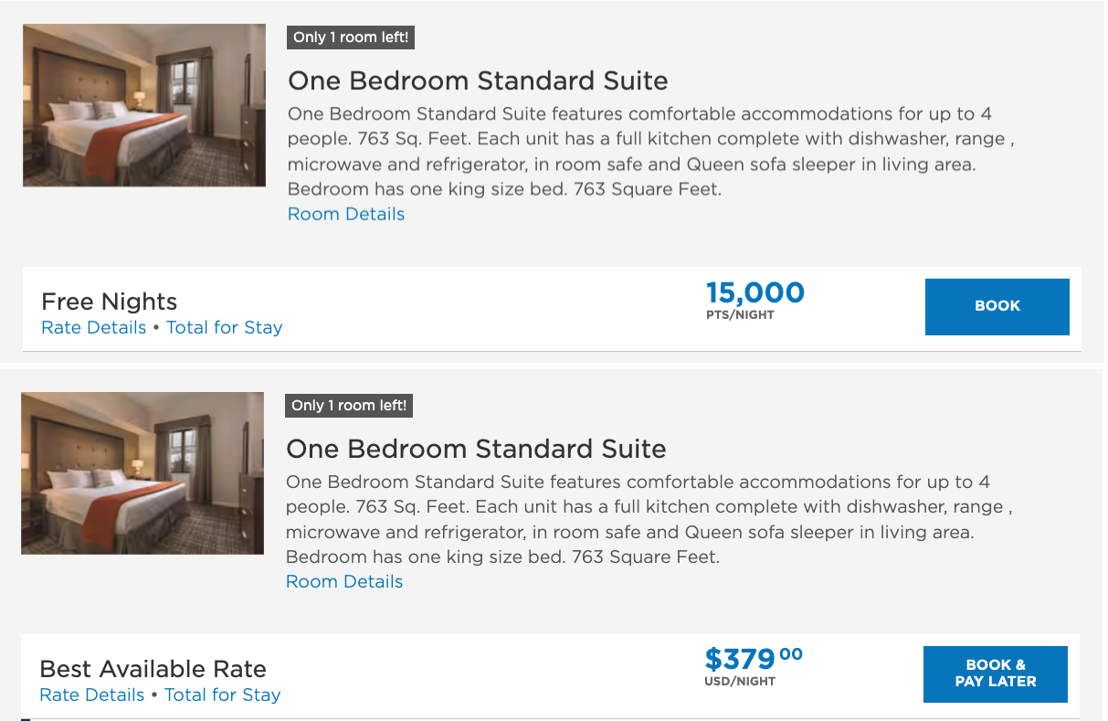Image resolution: width=1108 pixels, height=721 pixels.
Task: Open the suite photo above Free Nights rate
Action: (x=144, y=106)
